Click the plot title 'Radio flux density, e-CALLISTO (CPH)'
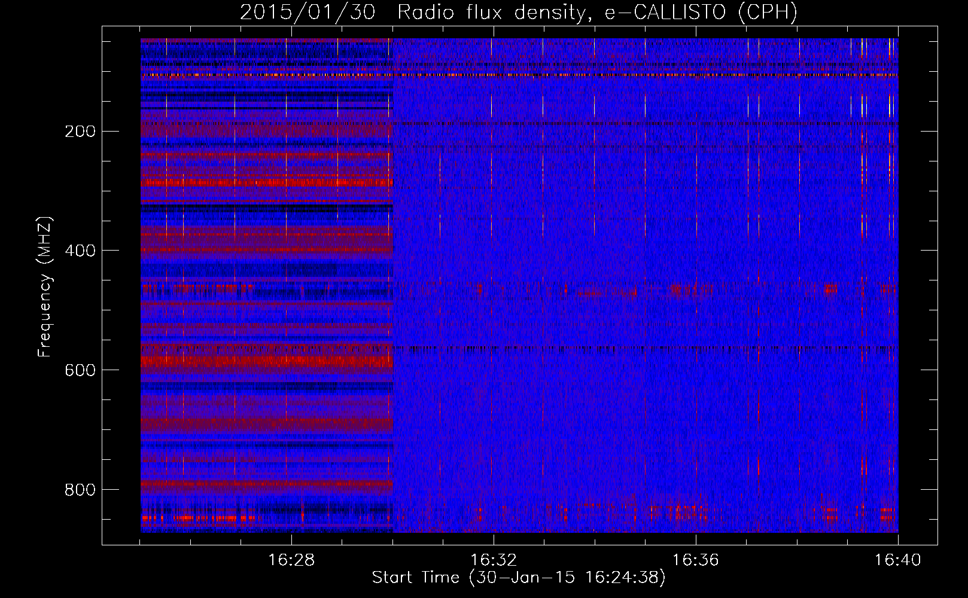This screenshot has height=598, width=968. pyautogui.click(x=597, y=12)
